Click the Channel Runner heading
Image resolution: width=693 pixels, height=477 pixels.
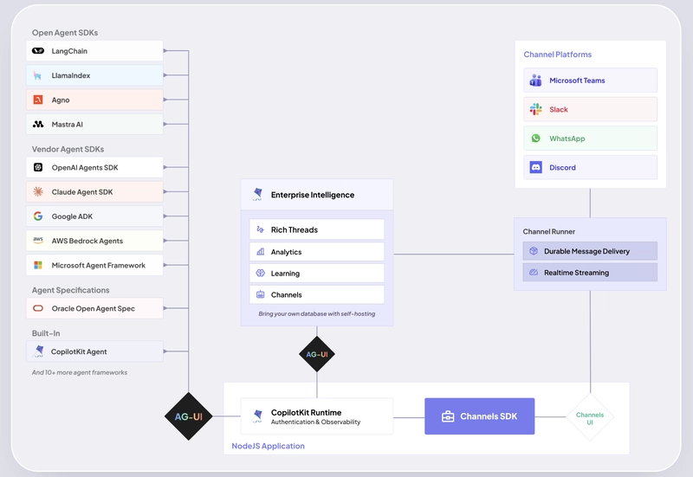549,231
